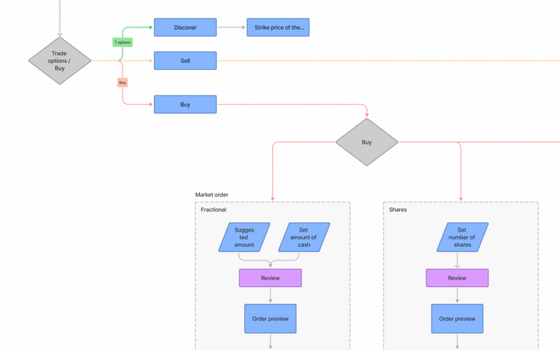Click the Sell process box

click(x=185, y=60)
